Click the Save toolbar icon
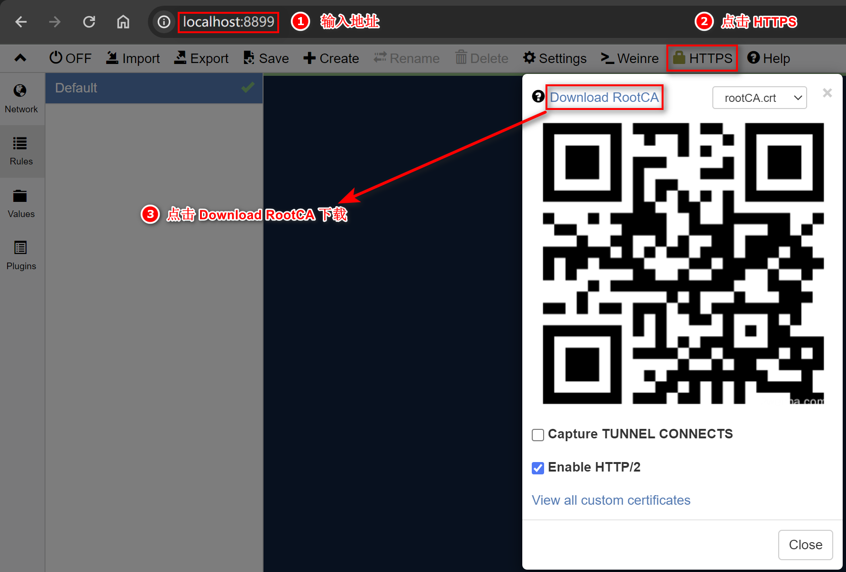 point(249,58)
